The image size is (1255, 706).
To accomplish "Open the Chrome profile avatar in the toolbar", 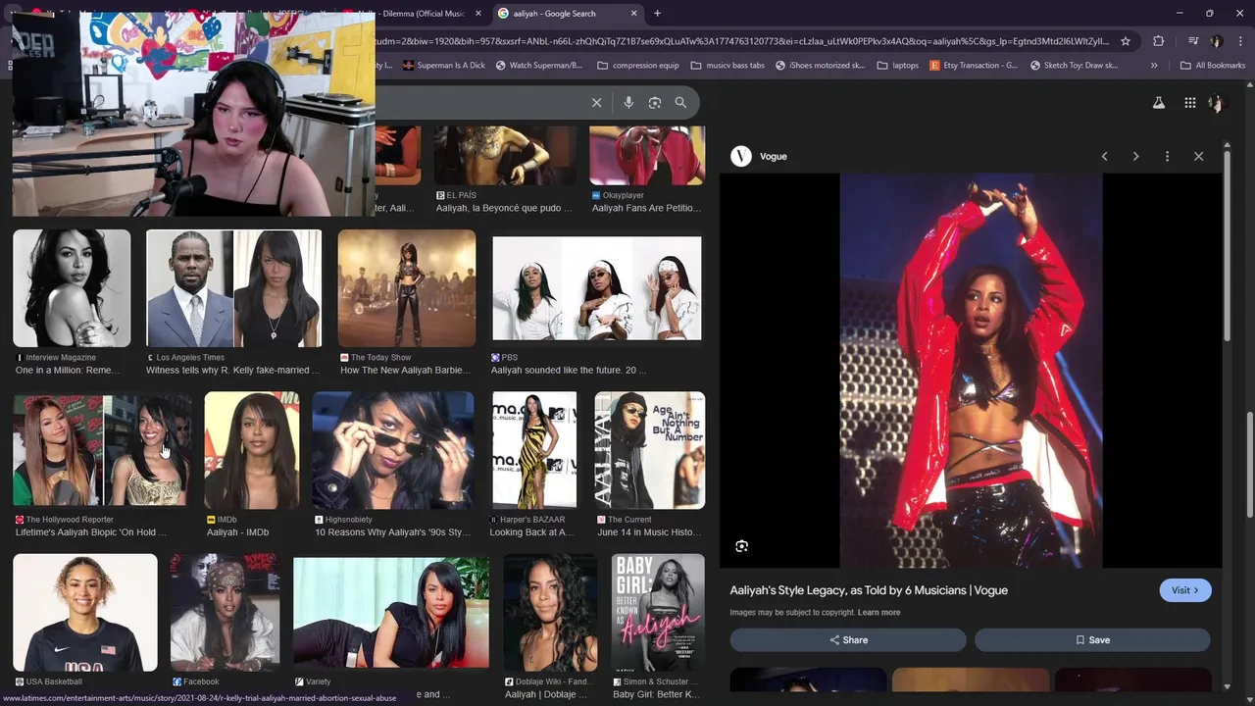I will 1216,41.
